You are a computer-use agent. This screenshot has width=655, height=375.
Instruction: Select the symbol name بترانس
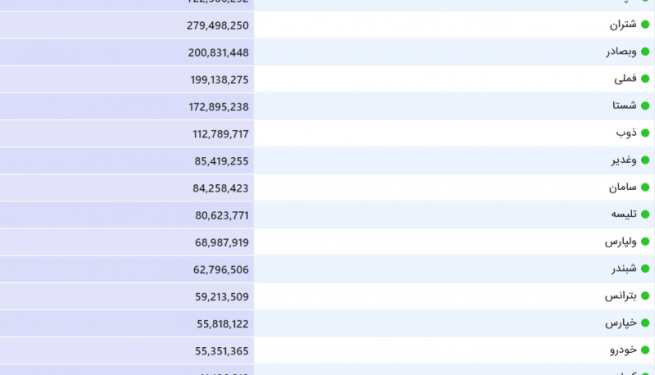point(621,296)
